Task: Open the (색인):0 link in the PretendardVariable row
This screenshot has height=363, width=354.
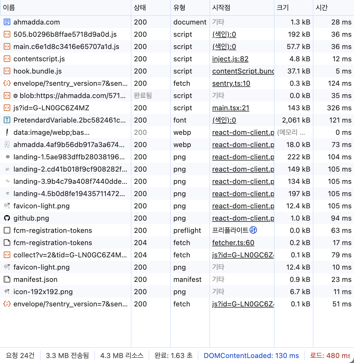Action: click(x=224, y=120)
